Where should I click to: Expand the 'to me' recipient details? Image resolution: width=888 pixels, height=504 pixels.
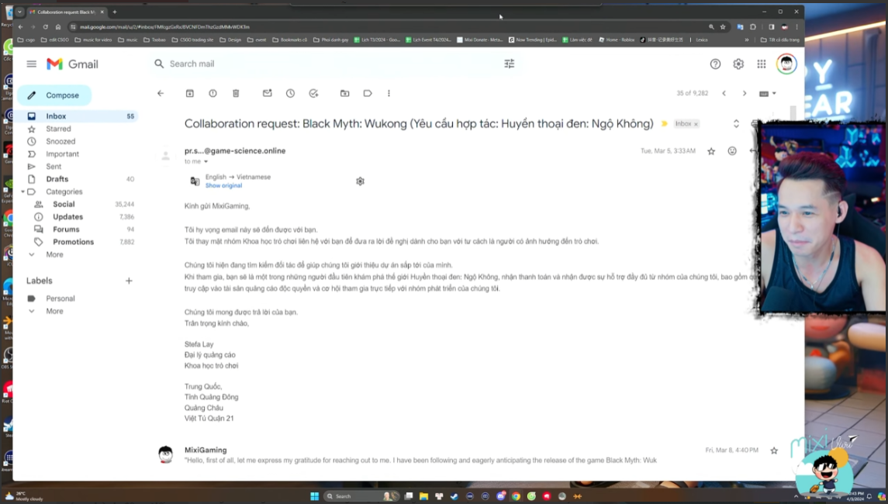(x=206, y=162)
